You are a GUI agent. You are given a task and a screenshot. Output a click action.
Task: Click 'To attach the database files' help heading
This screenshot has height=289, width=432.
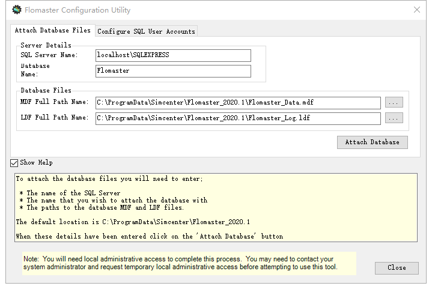point(109,179)
